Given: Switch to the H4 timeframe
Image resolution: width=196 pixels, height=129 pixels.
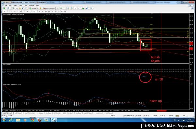Looking at the screenshot, I should pos(56,11).
